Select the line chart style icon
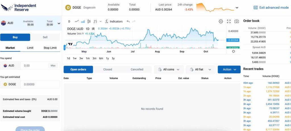This screenshot has width=291, height=131. (x=77, y=21)
